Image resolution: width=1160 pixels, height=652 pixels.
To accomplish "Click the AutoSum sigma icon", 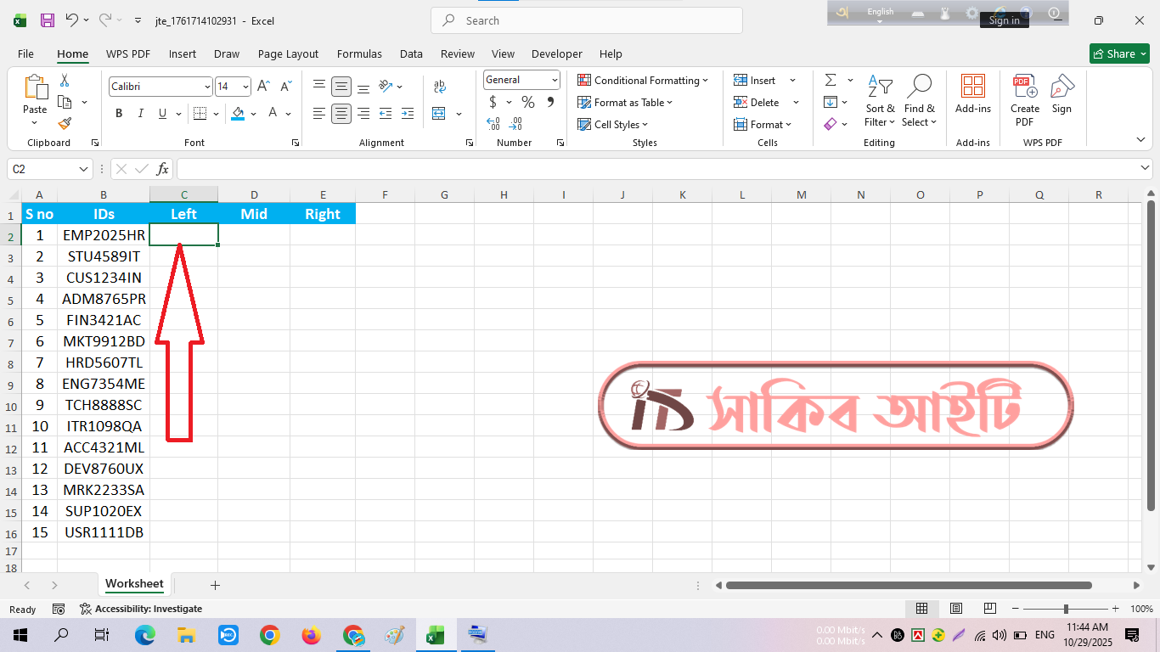I will (x=830, y=80).
